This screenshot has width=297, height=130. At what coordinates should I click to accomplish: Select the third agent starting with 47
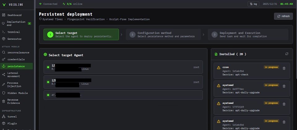click(x=123, y=95)
